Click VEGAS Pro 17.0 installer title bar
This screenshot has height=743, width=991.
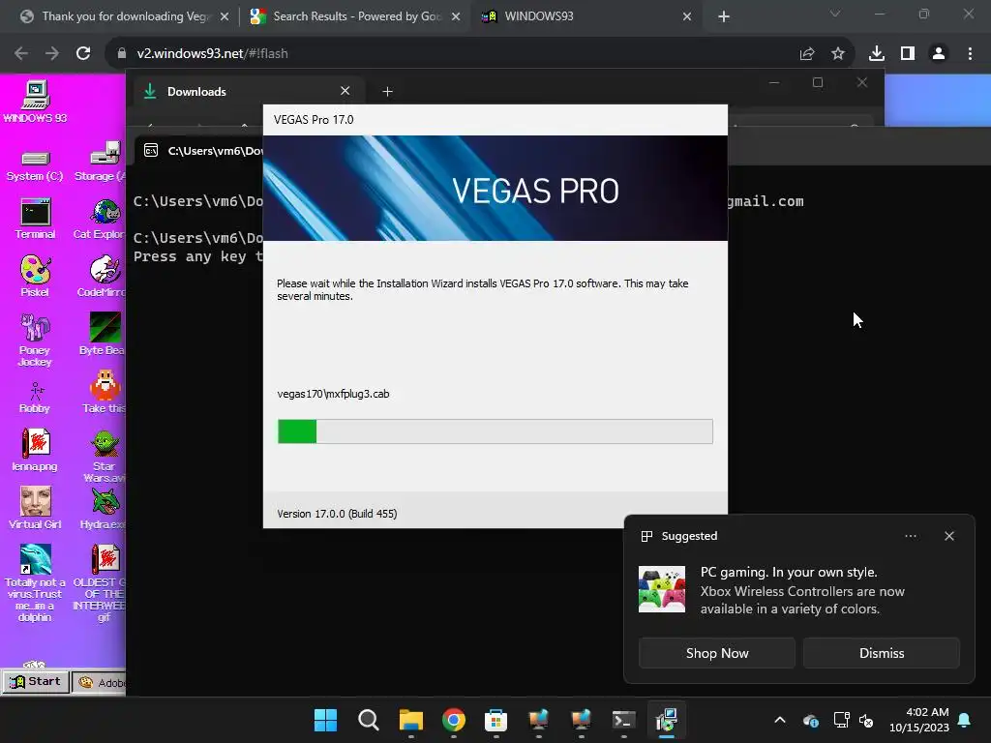pos(495,120)
